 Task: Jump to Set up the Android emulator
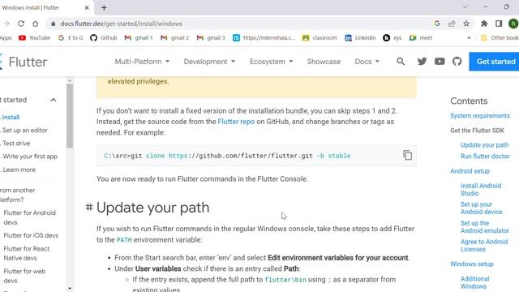[x=485, y=227]
